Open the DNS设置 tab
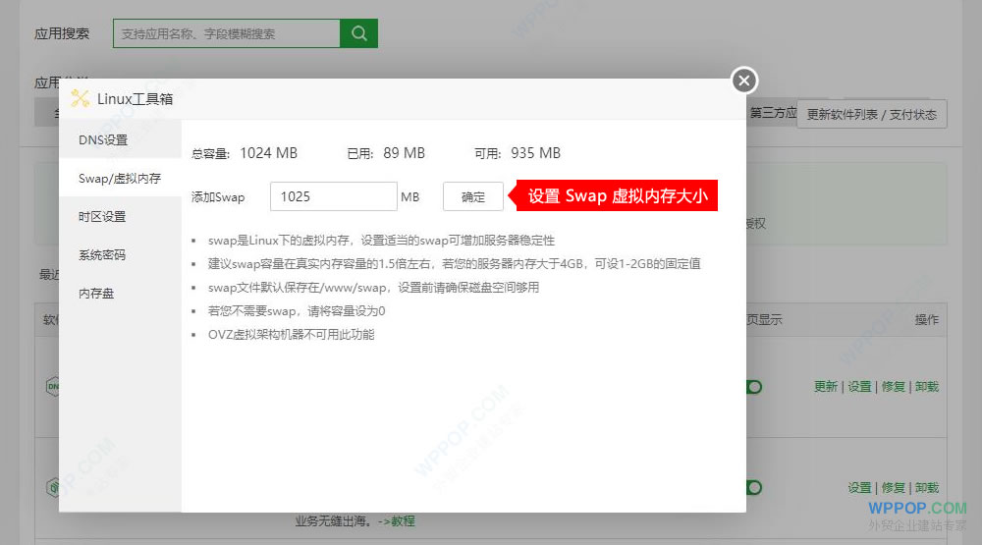 click(x=104, y=140)
